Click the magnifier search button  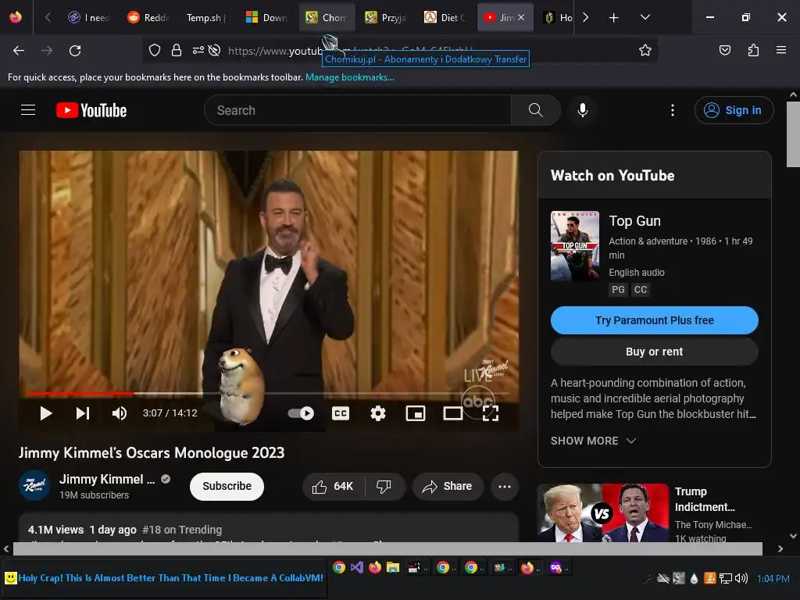(x=536, y=110)
